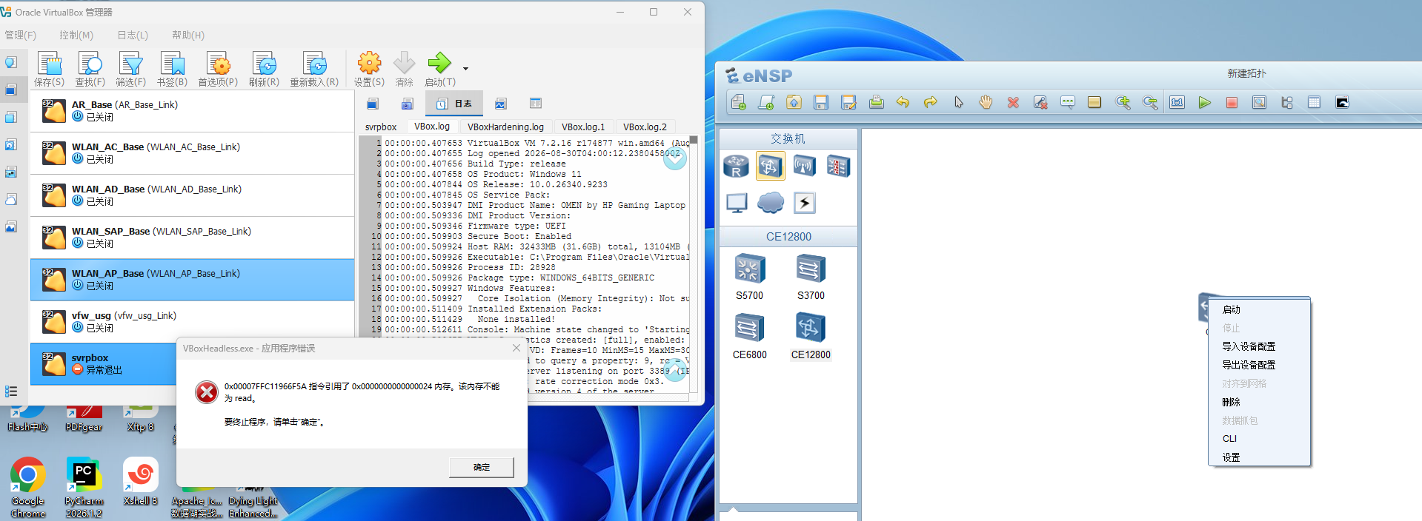Select the firewall device category in eNSP
Viewport: 1422px width, 521px height.
(x=838, y=166)
